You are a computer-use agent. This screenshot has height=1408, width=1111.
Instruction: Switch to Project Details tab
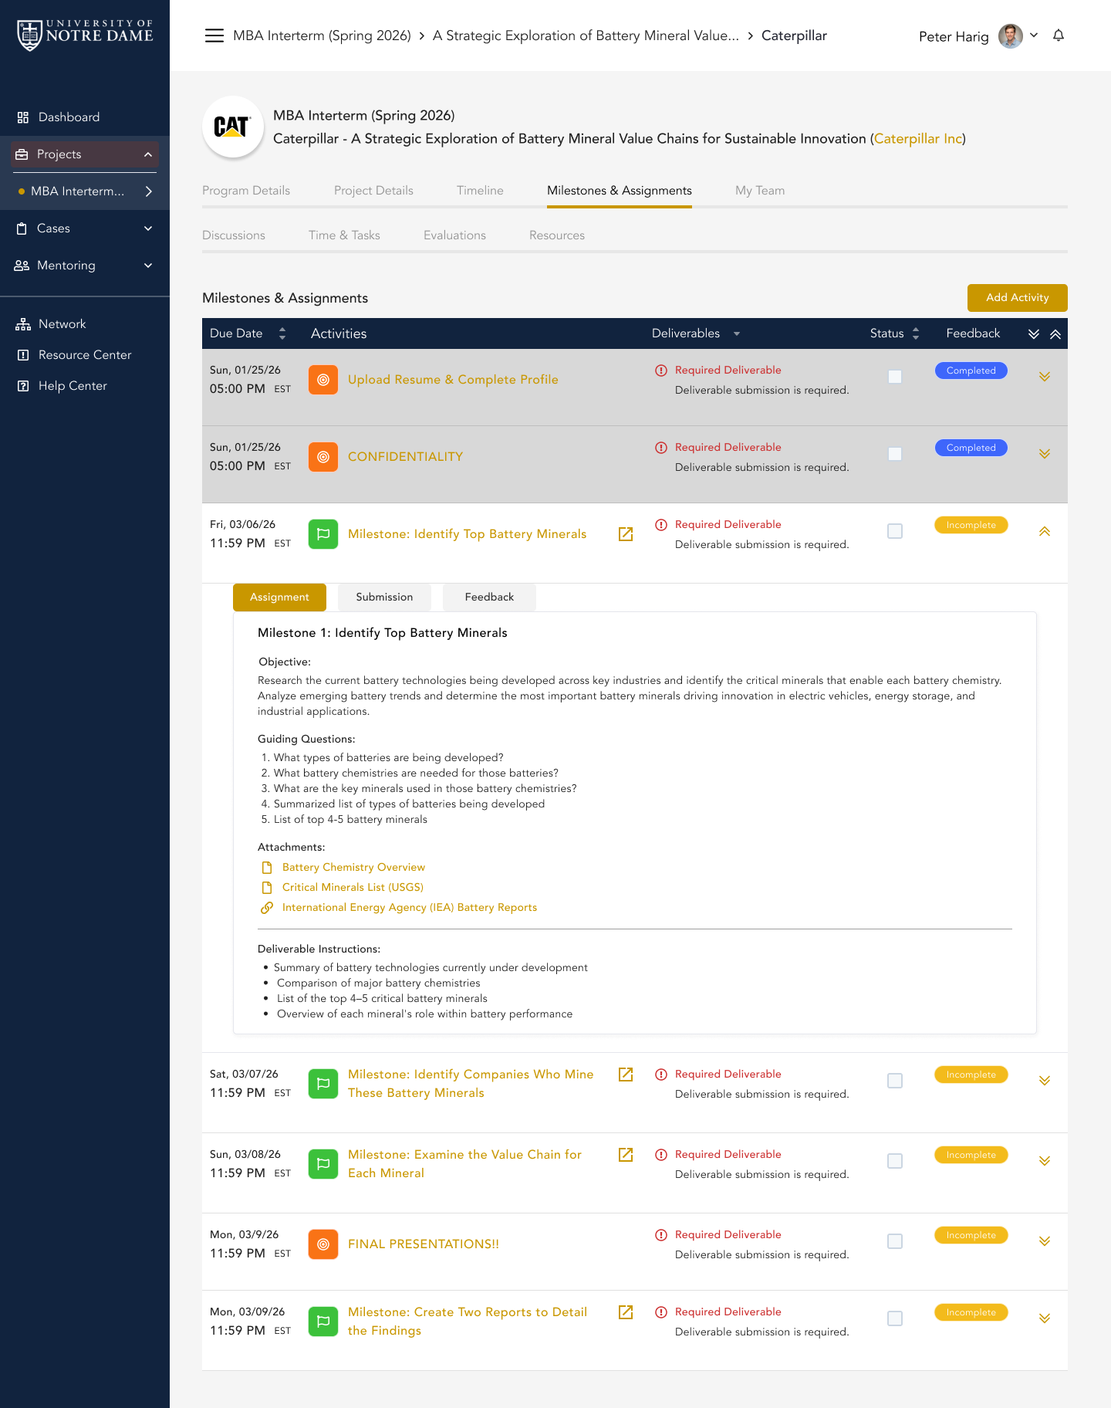click(373, 191)
